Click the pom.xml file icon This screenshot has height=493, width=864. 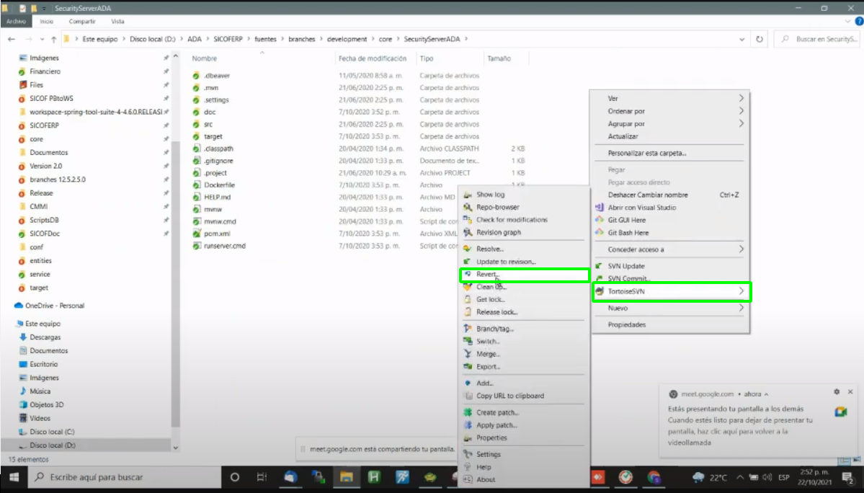pos(197,234)
